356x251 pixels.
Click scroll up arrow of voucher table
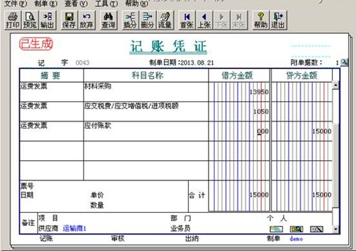336,86
